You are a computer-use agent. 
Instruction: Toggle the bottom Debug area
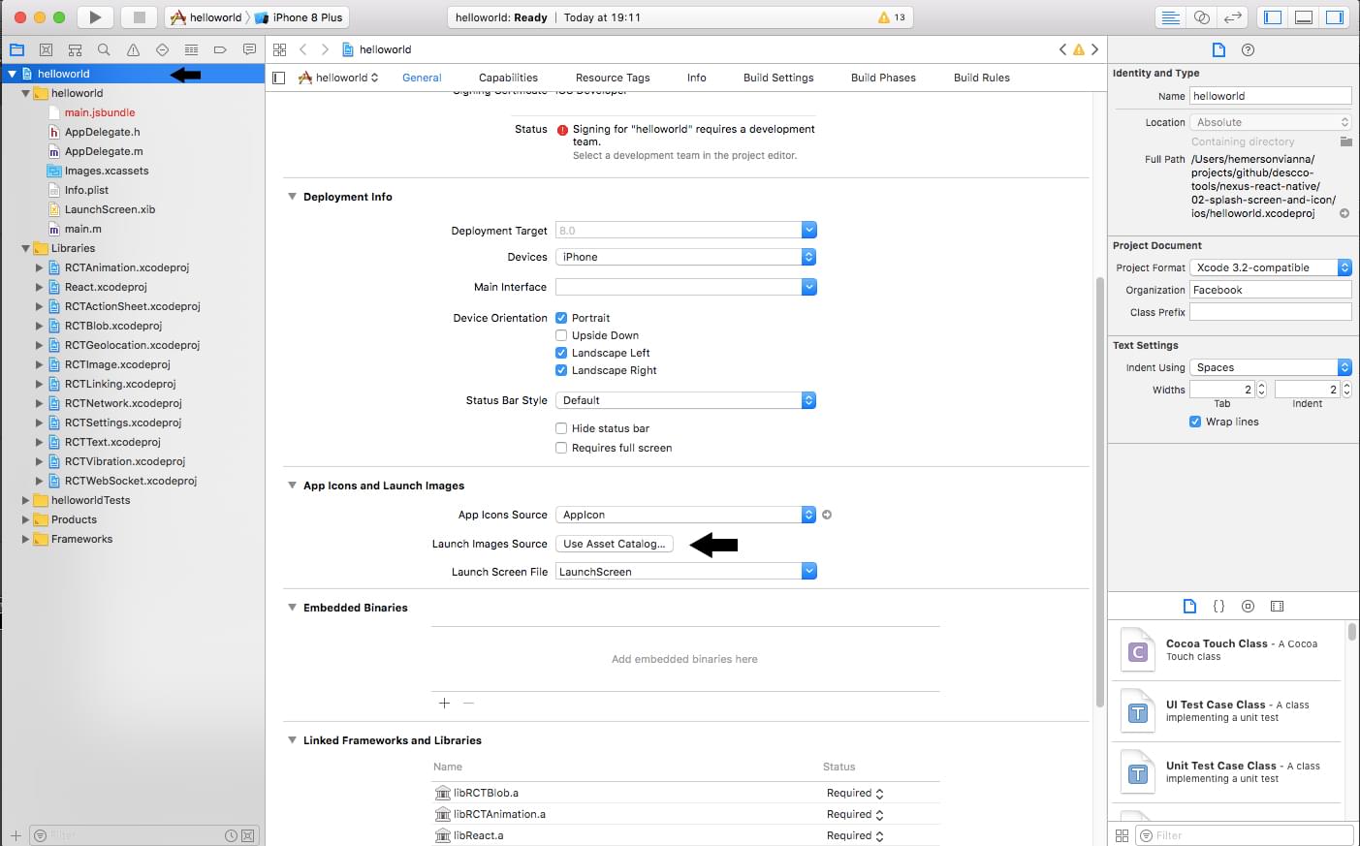1304,17
